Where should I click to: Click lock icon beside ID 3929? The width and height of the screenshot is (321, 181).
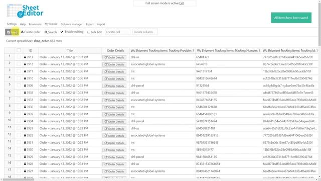(x=25, y=156)
